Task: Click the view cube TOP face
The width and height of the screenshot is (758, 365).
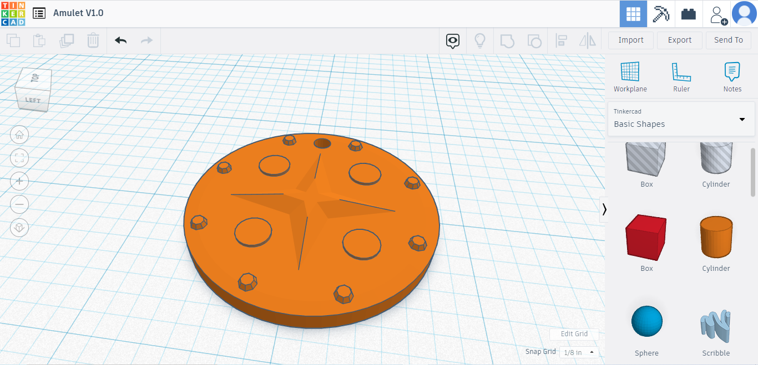Action: click(36, 78)
